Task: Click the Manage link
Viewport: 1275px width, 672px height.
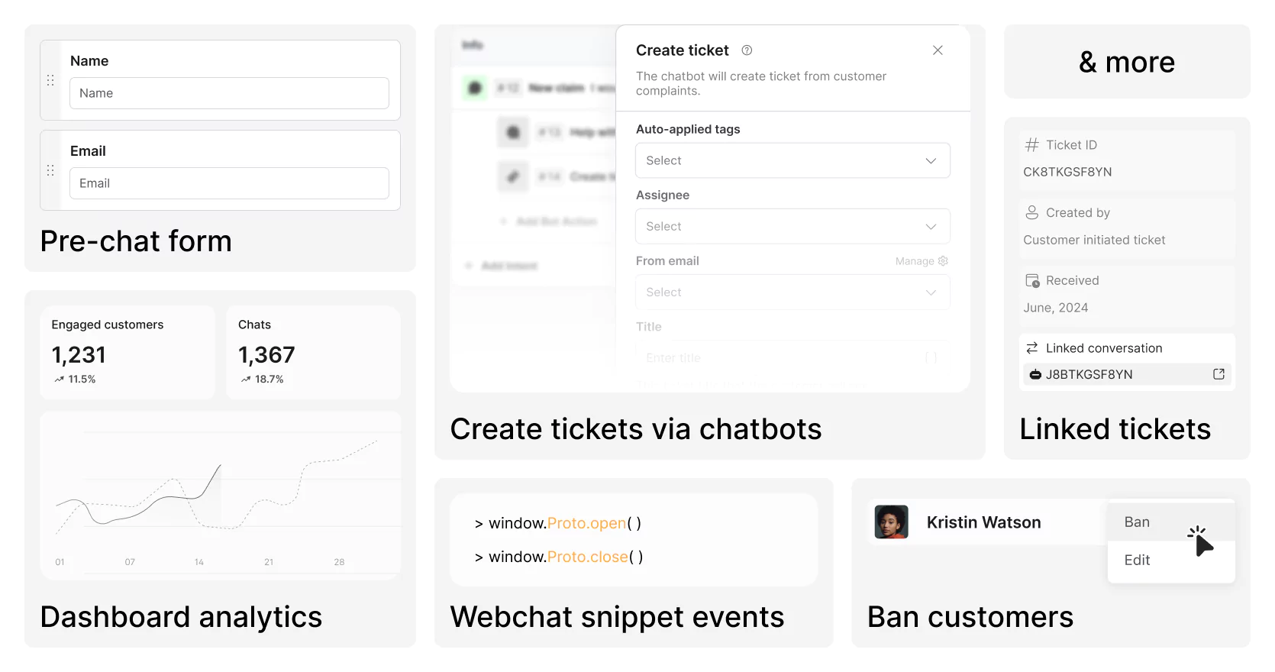Action: 915,261
